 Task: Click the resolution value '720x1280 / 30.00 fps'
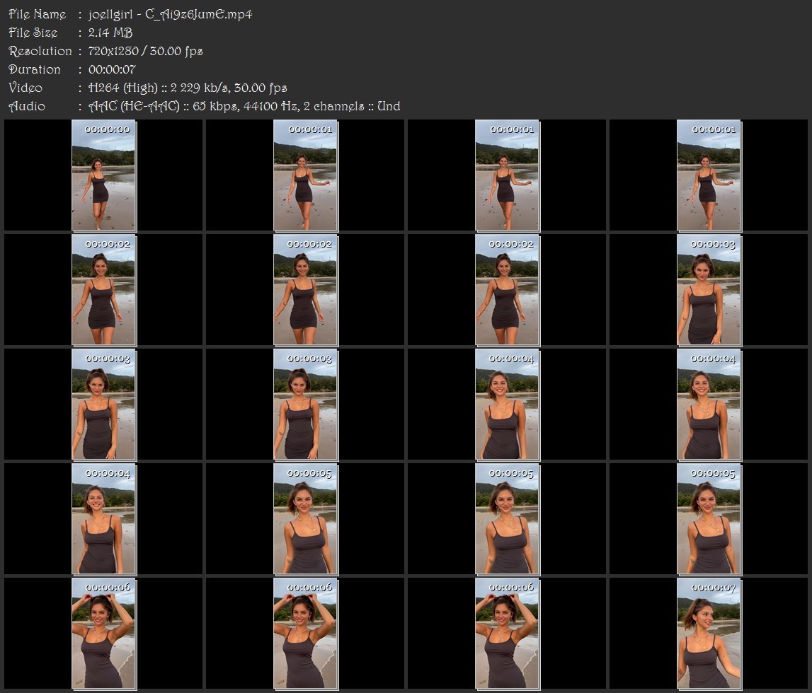[146, 51]
